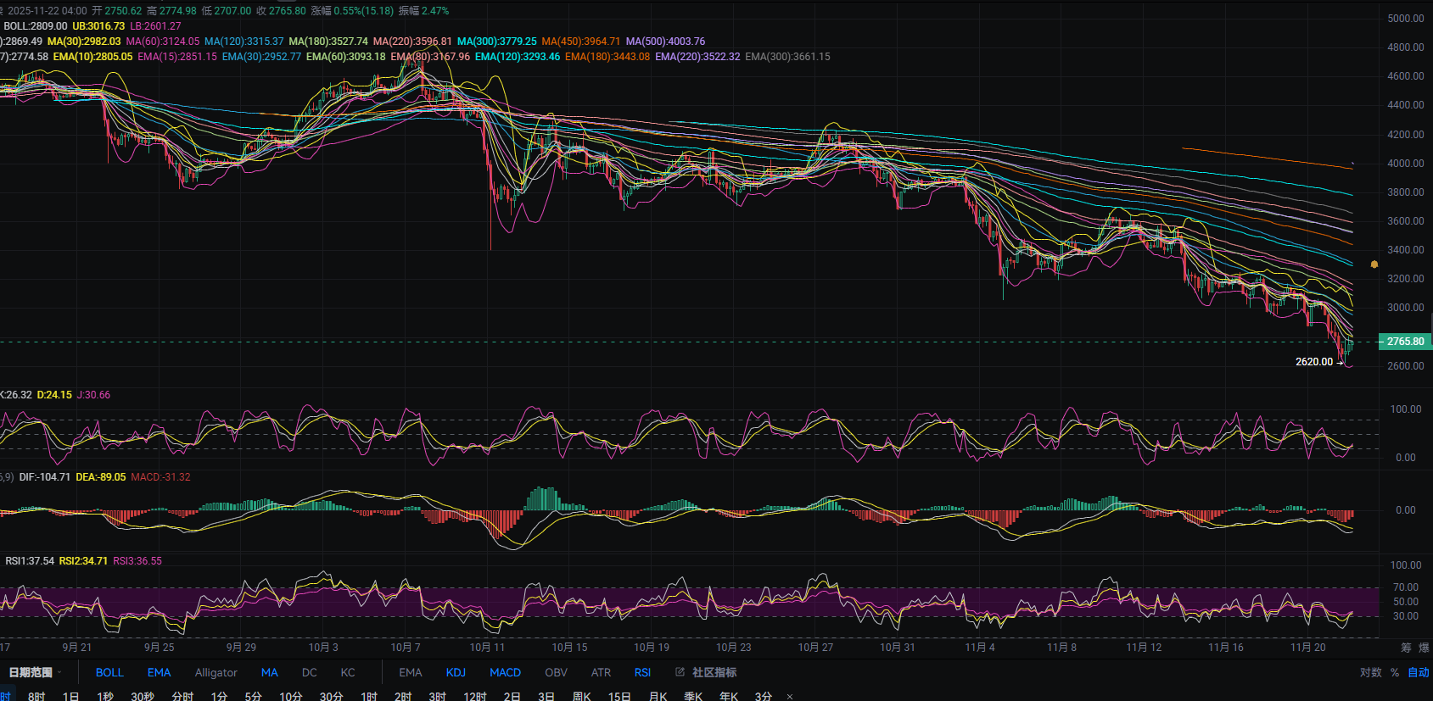Switch to the 周K weekly timeframe
The height and width of the screenshot is (701, 1433).
[x=581, y=696]
